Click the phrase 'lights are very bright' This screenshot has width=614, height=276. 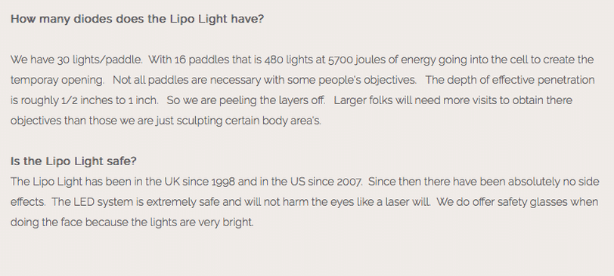click(202, 222)
